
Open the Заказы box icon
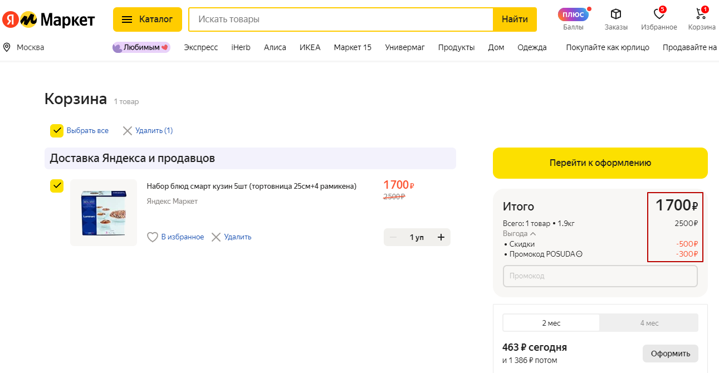click(615, 14)
